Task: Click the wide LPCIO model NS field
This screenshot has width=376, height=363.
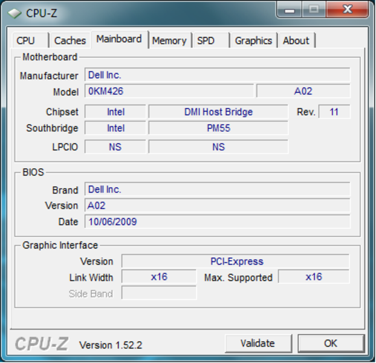Action: pyautogui.click(x=218, y=146)
